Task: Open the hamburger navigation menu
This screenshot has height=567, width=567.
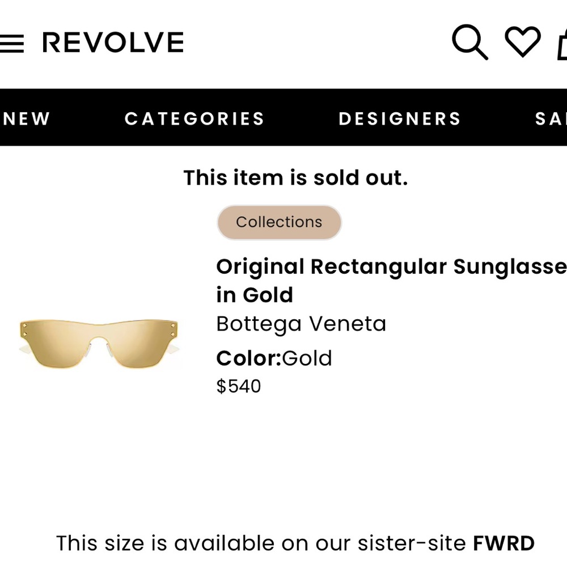Action: [12, 43]
